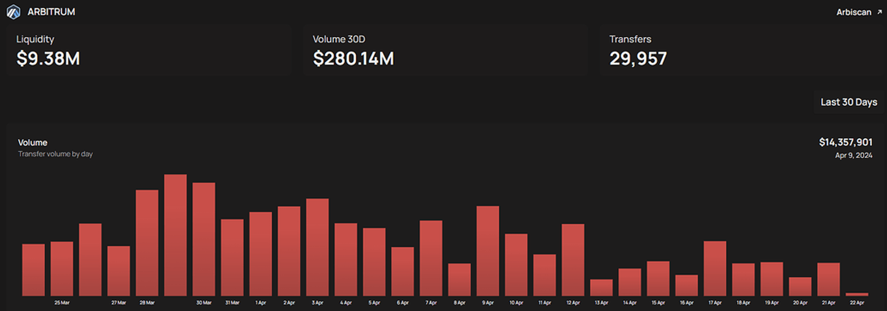Click the 28 Mar volume bar
Image resolution: width=887 pixels, height=311 pixels.
coord(147,242)
